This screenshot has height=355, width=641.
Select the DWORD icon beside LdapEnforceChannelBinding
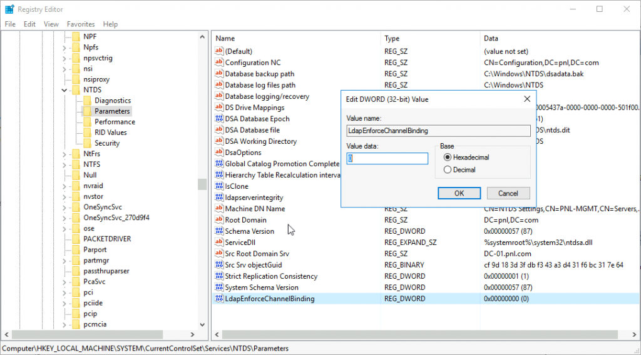click(x=219, y=299)
